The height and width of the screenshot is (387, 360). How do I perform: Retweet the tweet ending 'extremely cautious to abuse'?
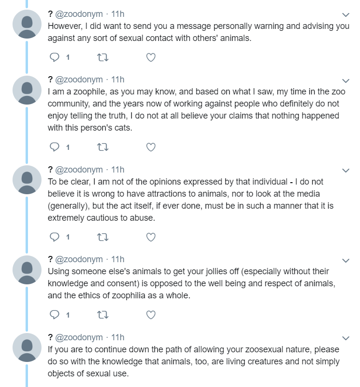click(x=102, y=237)
